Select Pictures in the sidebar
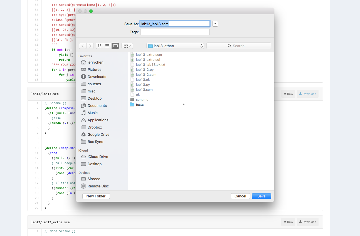The width and height of the screenshot is (360, 236). point(94,69)
